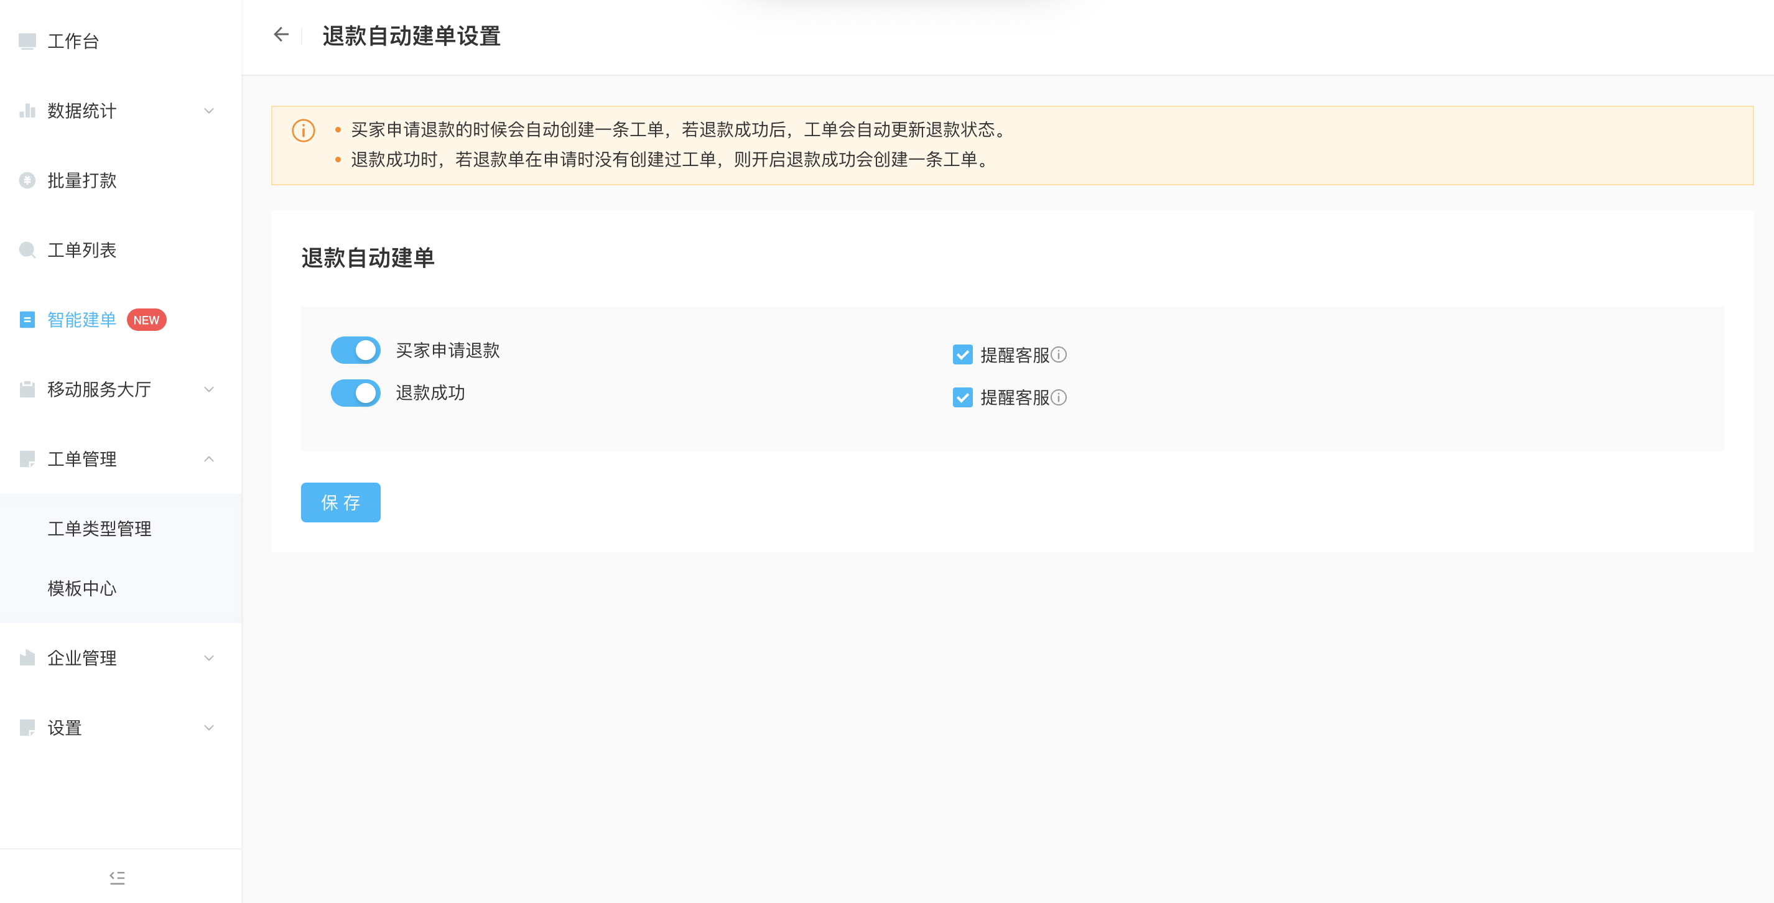Expand the 数据统计 chevron
The image size is (1774, 903).
point(210,111)
